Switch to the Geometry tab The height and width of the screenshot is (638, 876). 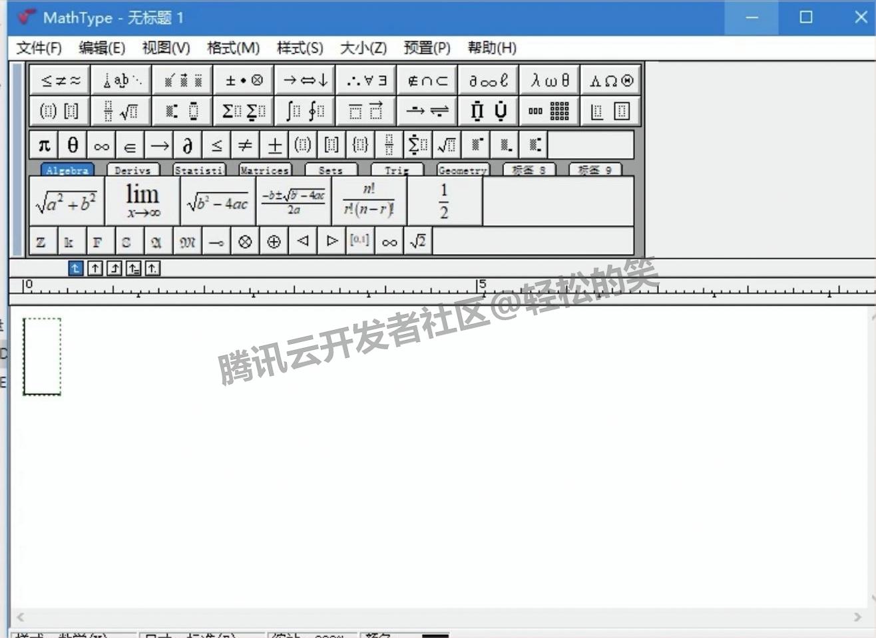click(462, 170)
